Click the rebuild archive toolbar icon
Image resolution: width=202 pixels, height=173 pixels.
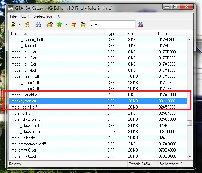click(x=27, y=25)
